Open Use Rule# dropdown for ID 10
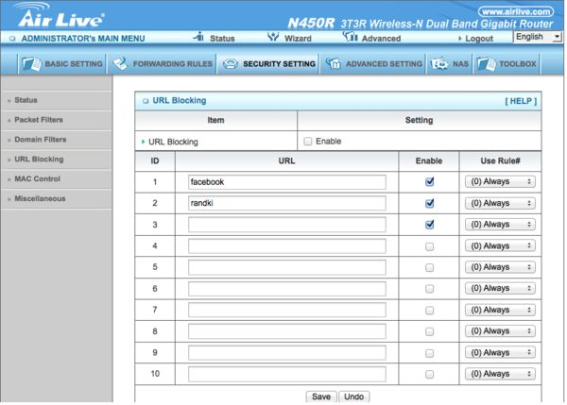The image size is (567, 405). [x=500, y=374]
